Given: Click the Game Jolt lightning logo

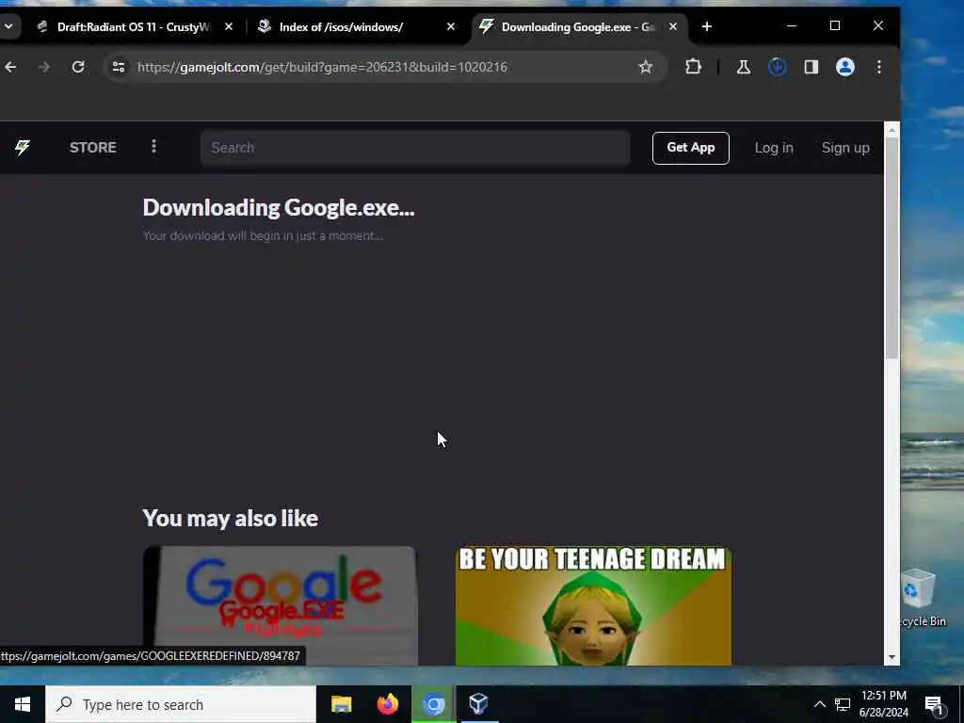Looking at the screenshot, I should pyautogui.click(x=23, y=148).
